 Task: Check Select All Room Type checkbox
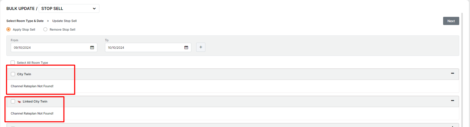(13, 62)
